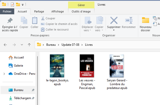Screen dimensions: 160x105
Task: Go forward with the right arrow
Action: click(14, 45)
